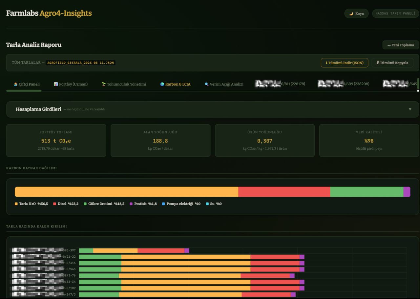Click the Tarla Analiz Raporu heading
This screenshot has height=299, width=420.
34,45
